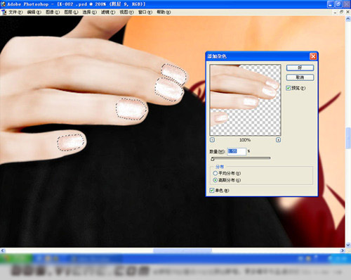Screen dimensions: 351x280
Task: Click the horizontal scrollbar thumb
Action: point(183,250)
